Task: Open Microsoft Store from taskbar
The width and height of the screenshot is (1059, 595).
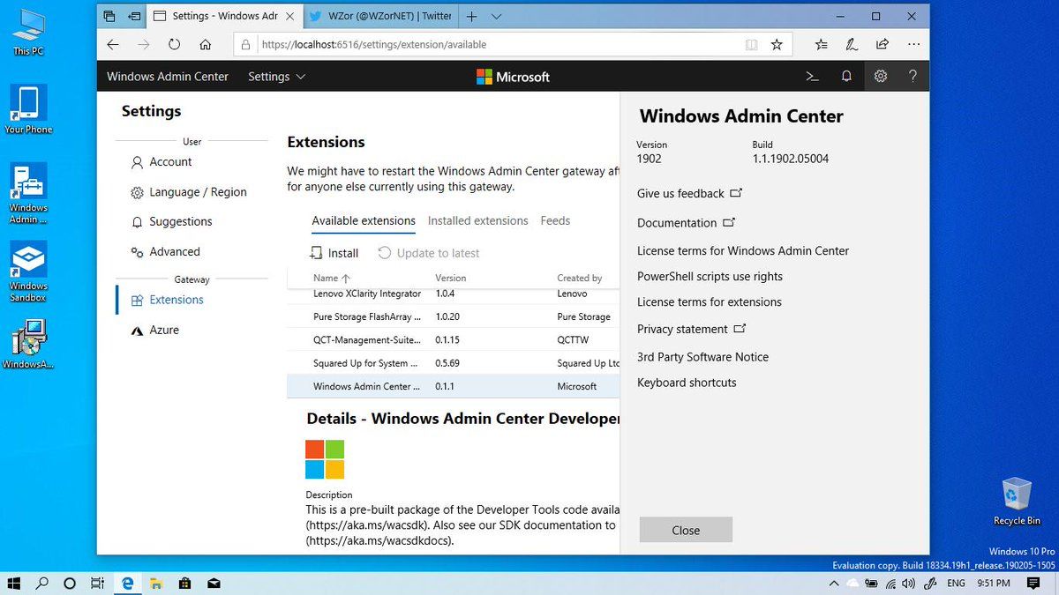Action: pyautogui.click(x=184, y=583)
